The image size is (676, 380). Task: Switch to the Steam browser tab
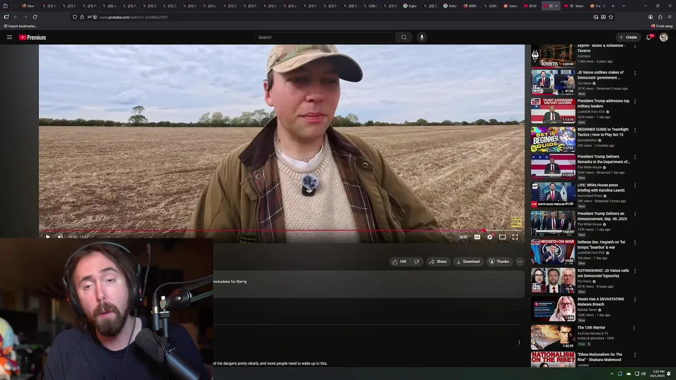(x=573, y=6)
